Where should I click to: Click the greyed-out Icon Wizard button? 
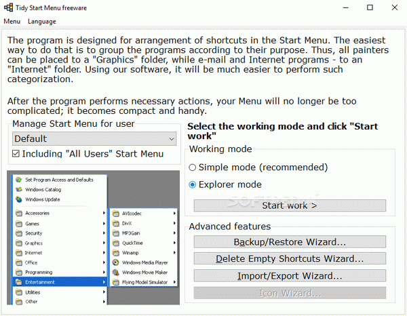coord(290,293)
